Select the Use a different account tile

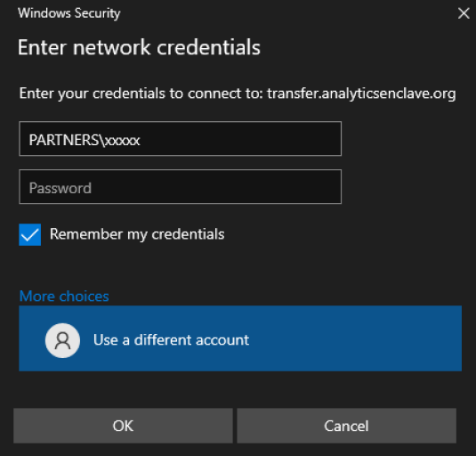pyautogui.click(x=240, y=338)
